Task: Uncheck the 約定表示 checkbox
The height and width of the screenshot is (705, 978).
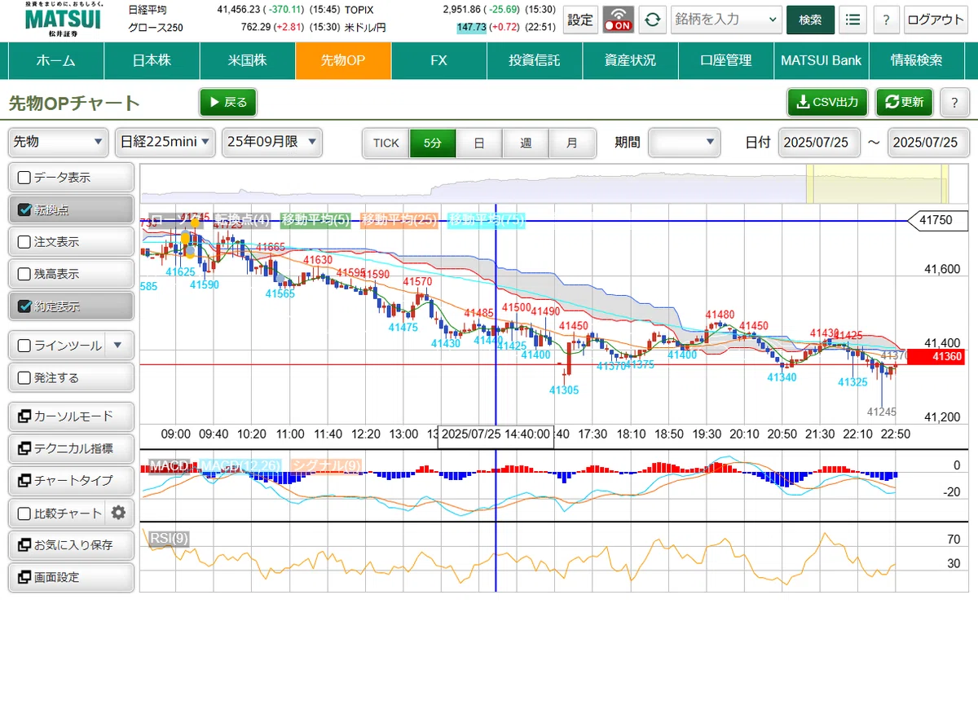Action: pos(24,306)
